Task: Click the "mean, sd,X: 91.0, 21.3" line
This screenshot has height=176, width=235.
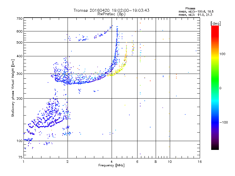Action: pyautogui.click(x=195, y=15)
